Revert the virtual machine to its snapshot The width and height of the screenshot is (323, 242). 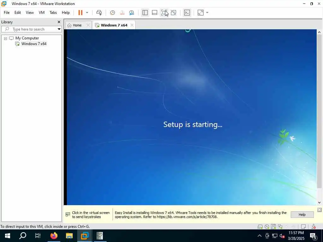point(122,13)
